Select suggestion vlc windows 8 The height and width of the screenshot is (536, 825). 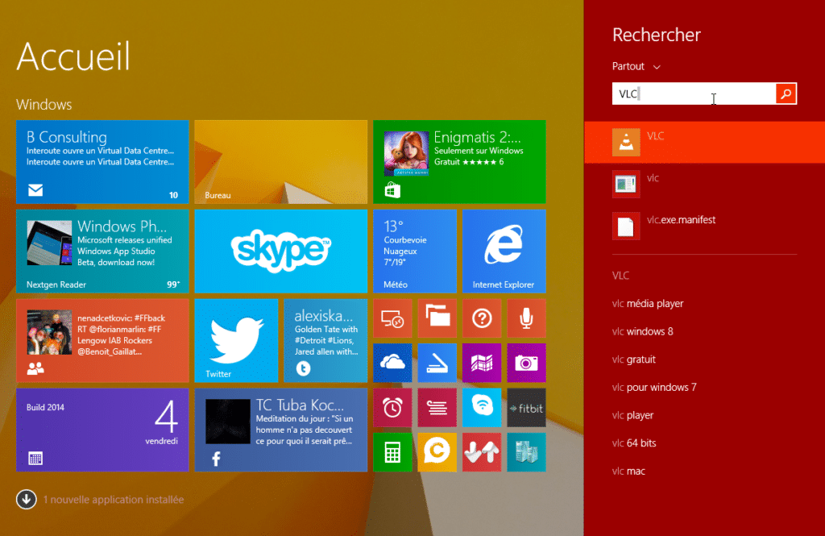tap(642, 332)
